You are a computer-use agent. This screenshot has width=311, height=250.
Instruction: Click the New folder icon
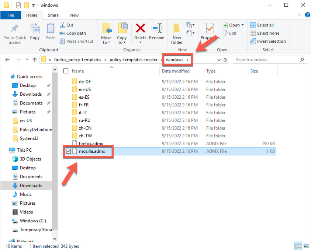pyautogui.click(x=176, y=28)
